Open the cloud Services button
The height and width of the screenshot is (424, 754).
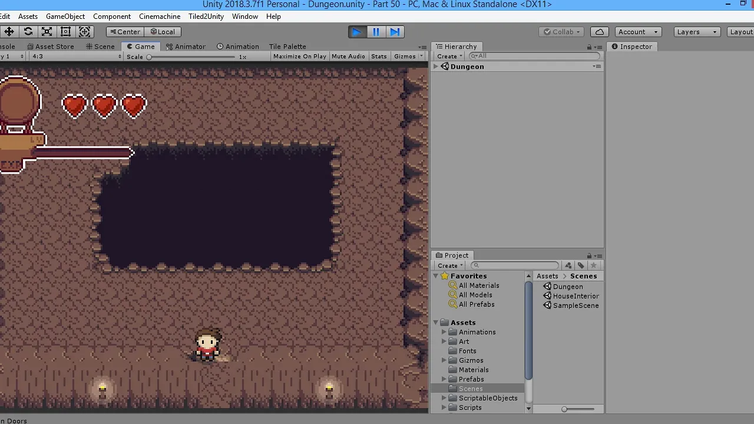(x=600, y=32)
